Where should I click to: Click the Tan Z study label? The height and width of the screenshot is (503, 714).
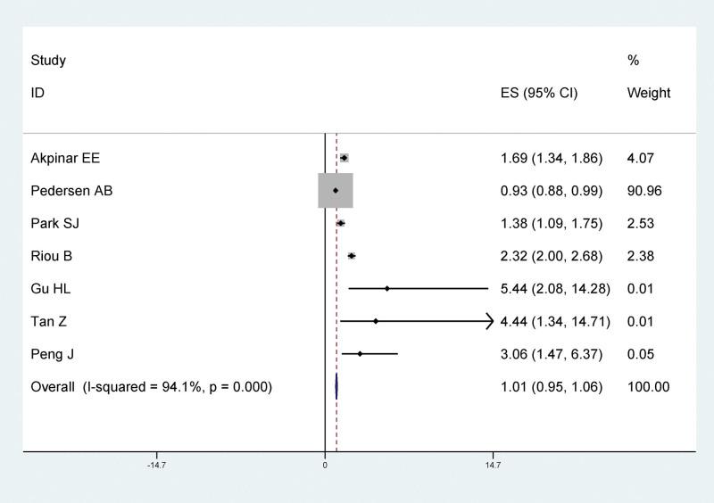(50, 321)
